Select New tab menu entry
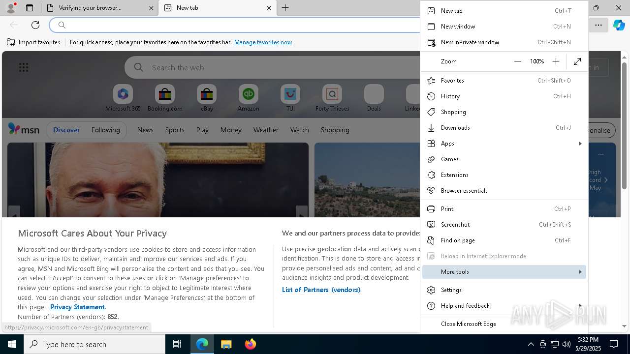Screen dimensions: 630x354 click(504, 11)
